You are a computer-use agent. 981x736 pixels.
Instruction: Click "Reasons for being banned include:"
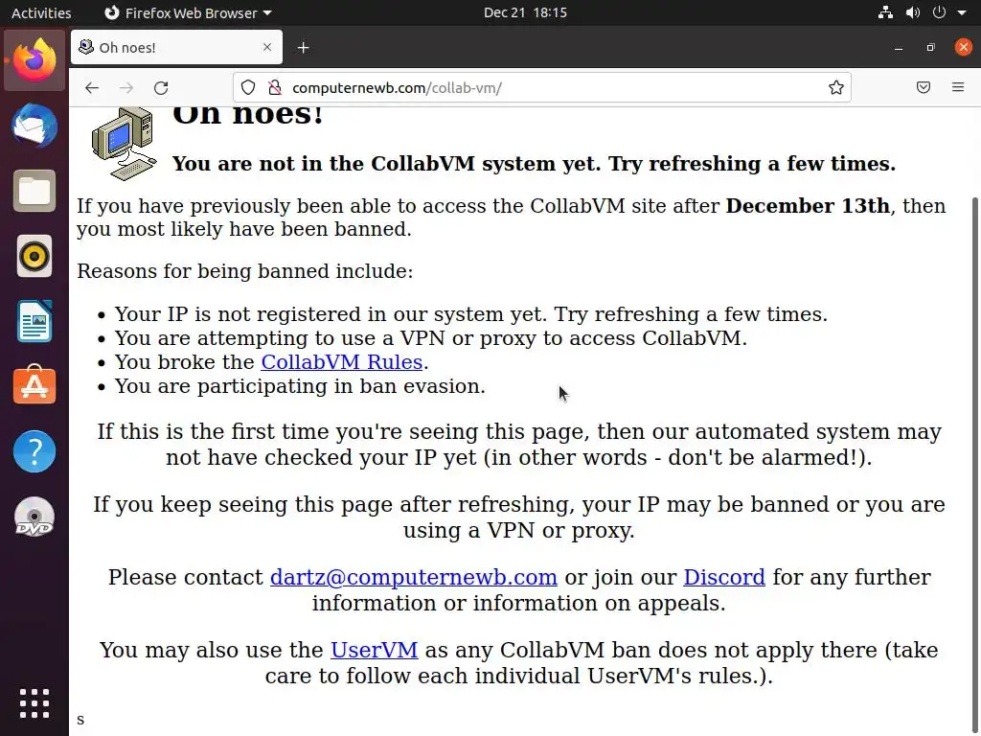click(x=244, y=271)
